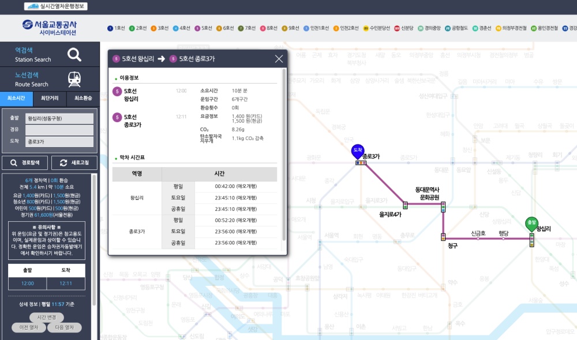
Task: Click the 신금호 station on the map
Action: coord(478,239)
